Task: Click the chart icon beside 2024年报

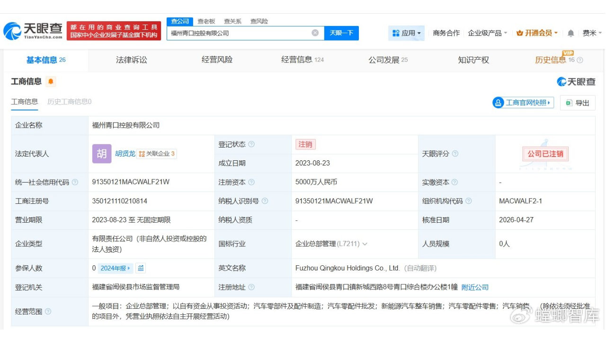Action: 141,268
